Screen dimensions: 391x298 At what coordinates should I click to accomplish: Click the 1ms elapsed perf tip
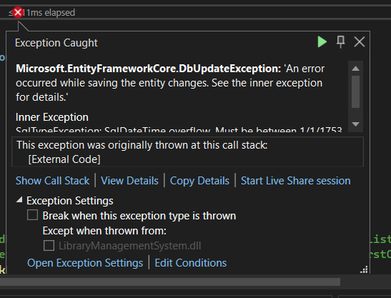tap(51, 12)
